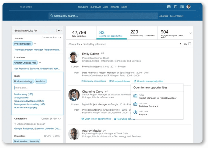Click the Enter a skill input box
The width and height of the screenshot is (208, 148).
tap(37, 88)
